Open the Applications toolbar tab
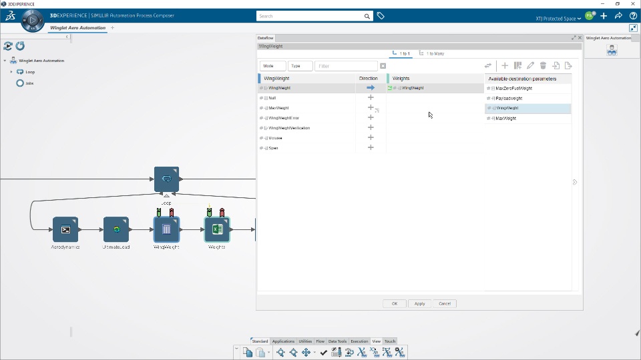The image size is (641, 360). tap(283, 341)
